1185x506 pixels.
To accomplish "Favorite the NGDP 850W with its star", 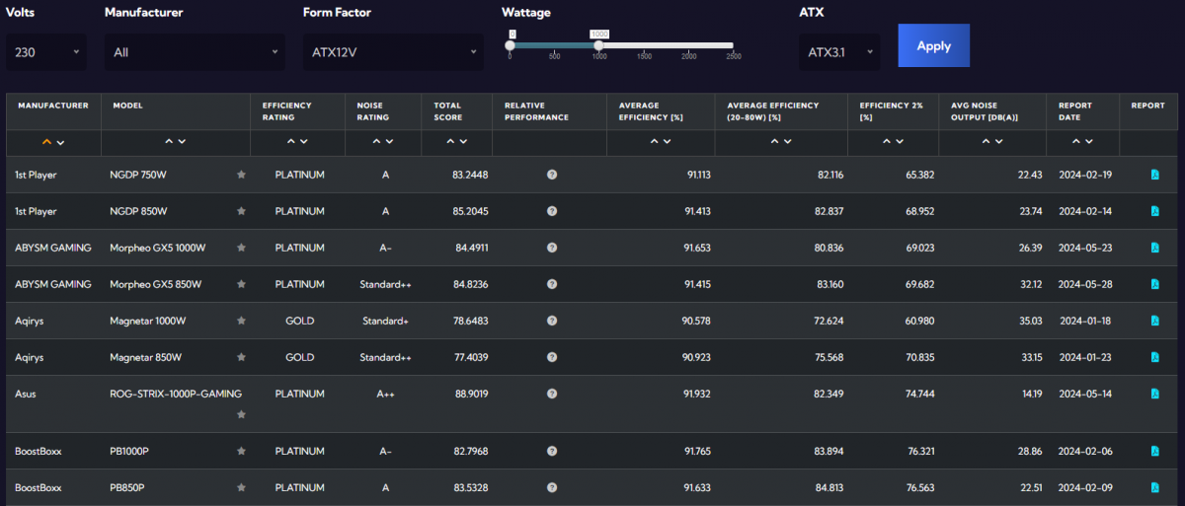I will click(x=241, y=211).
